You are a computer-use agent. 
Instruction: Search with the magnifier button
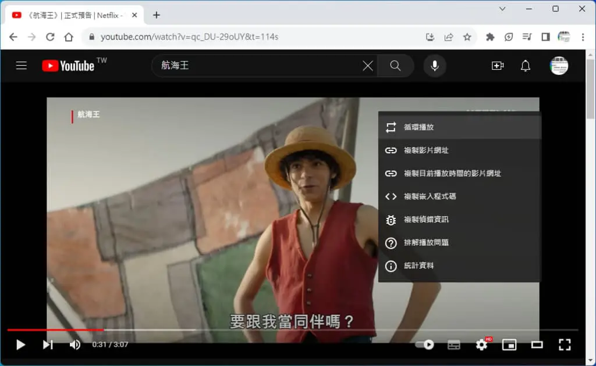(x=395, y=66)
